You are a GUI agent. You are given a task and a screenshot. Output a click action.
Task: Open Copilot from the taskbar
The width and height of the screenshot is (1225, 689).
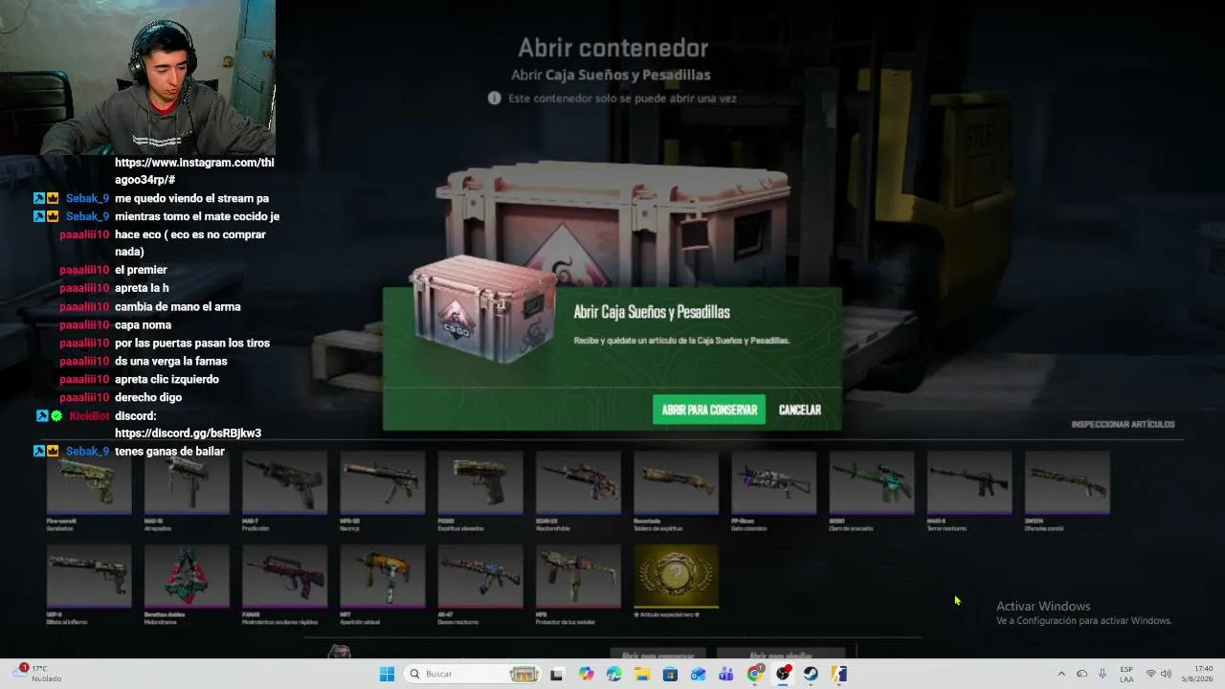pos(586,674)
